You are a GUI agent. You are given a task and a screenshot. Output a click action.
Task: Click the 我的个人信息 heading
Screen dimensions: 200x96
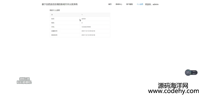pyautogui.click(x=55, y=10)
